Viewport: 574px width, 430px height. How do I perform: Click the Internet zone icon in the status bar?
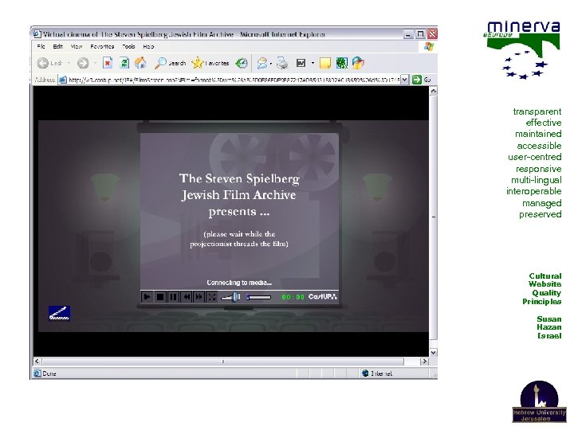pyautogui.click(x=365, y=373)
